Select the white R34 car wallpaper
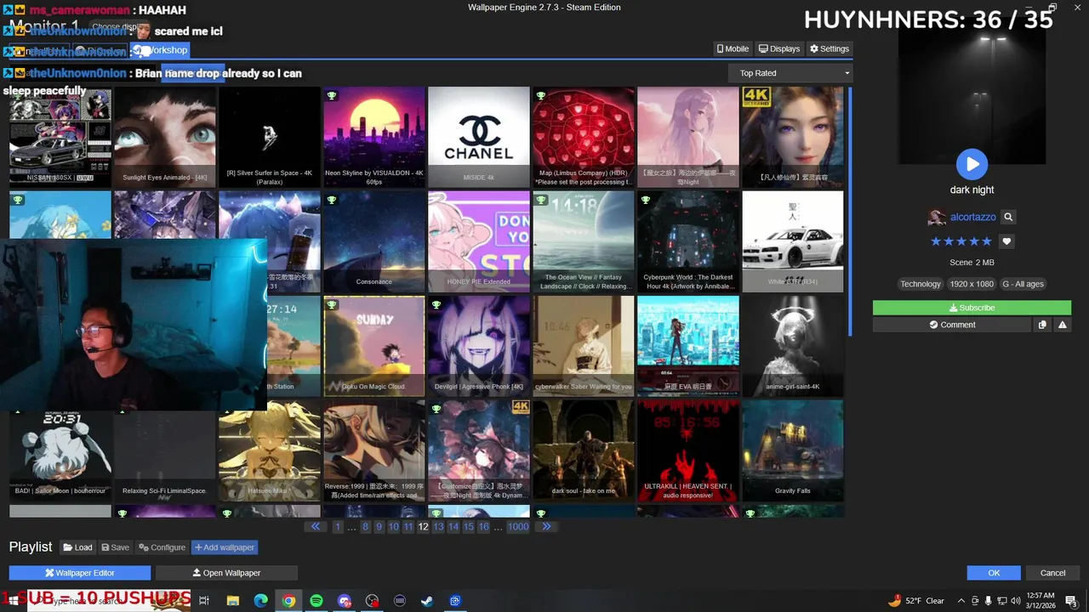This screenshot has height=612, width=1089. pos(793,241)
